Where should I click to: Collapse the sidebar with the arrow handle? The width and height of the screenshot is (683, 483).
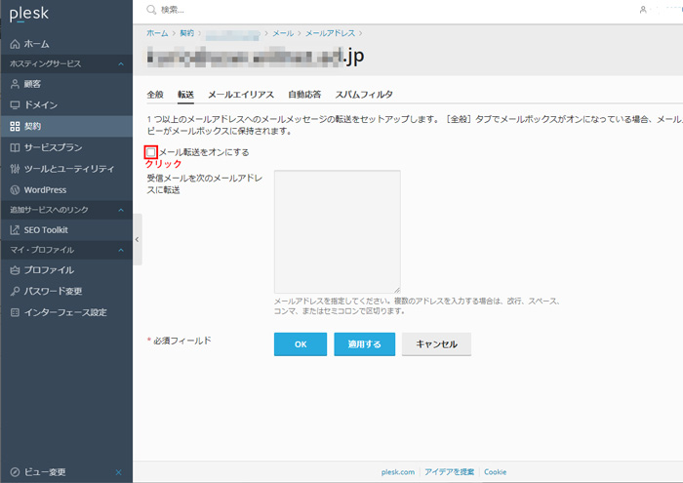[137, 239]
